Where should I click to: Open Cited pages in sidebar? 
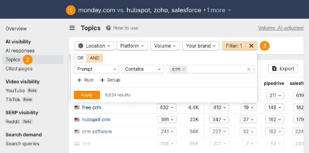click(19, 69)
